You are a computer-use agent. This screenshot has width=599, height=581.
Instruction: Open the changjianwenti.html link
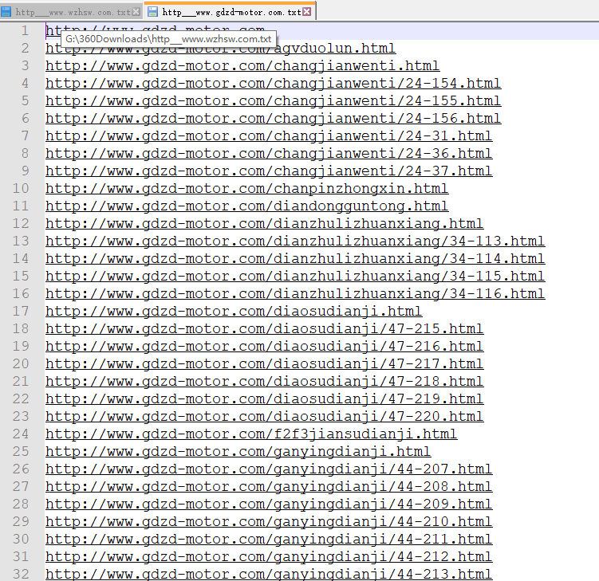tap(242, 66)
